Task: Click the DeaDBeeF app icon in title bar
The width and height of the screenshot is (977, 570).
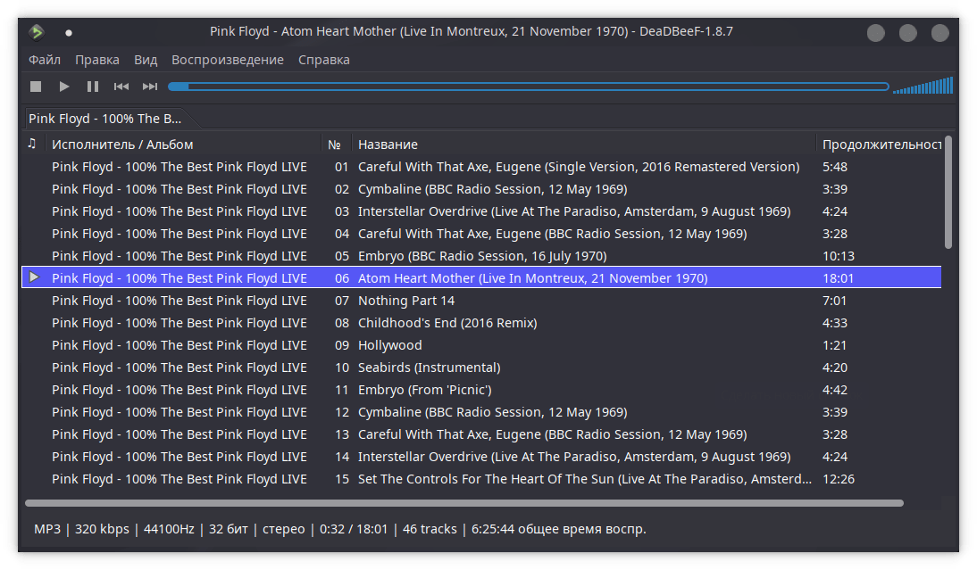Action: (37, 32)
